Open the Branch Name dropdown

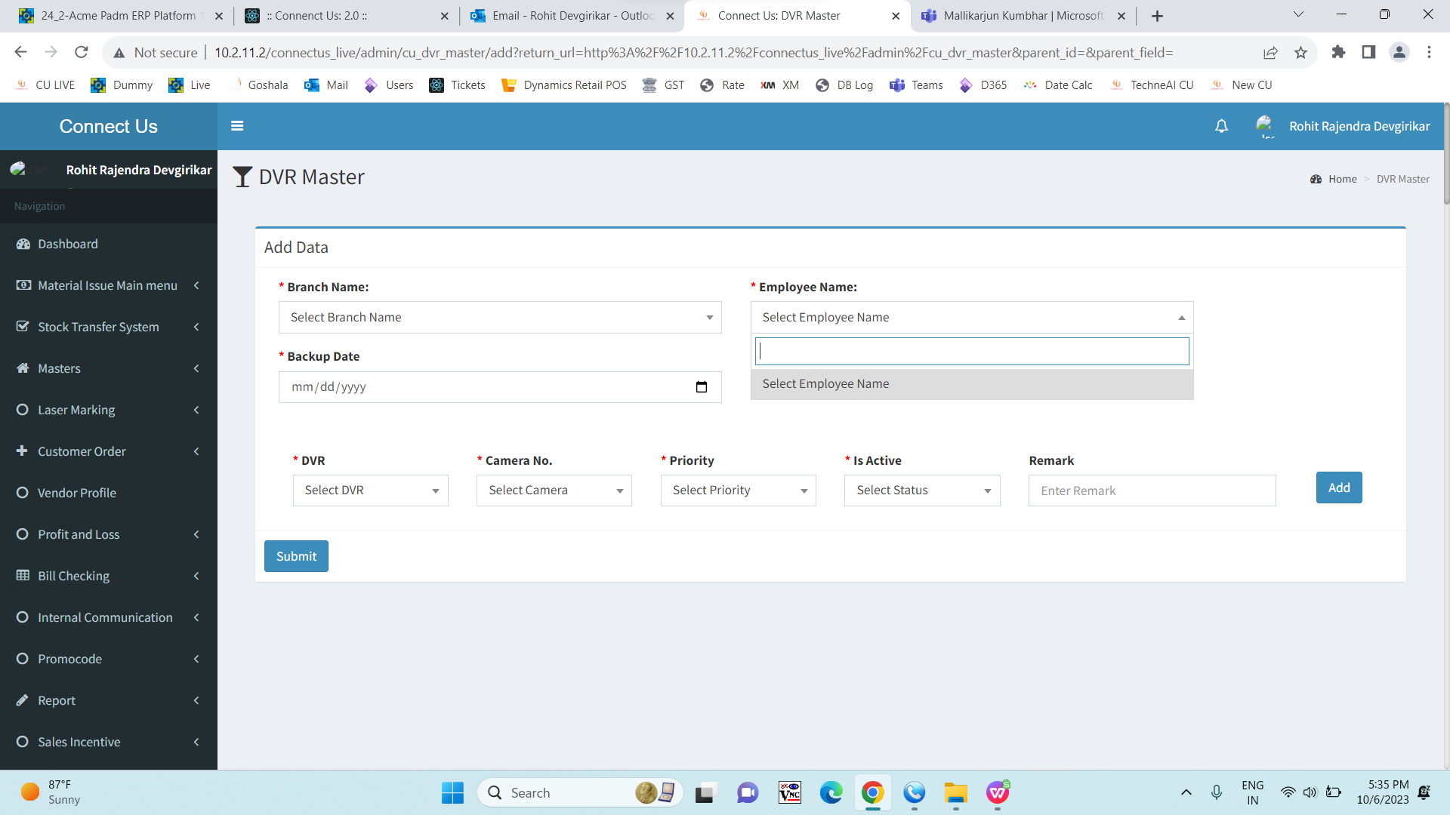(x=500, y=318)
